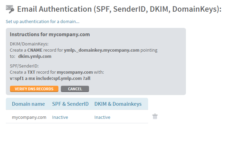This screenshot has width=233, height=145.
Task: Select the Inactive SPF status for mycompany.com
Action: 60,117
